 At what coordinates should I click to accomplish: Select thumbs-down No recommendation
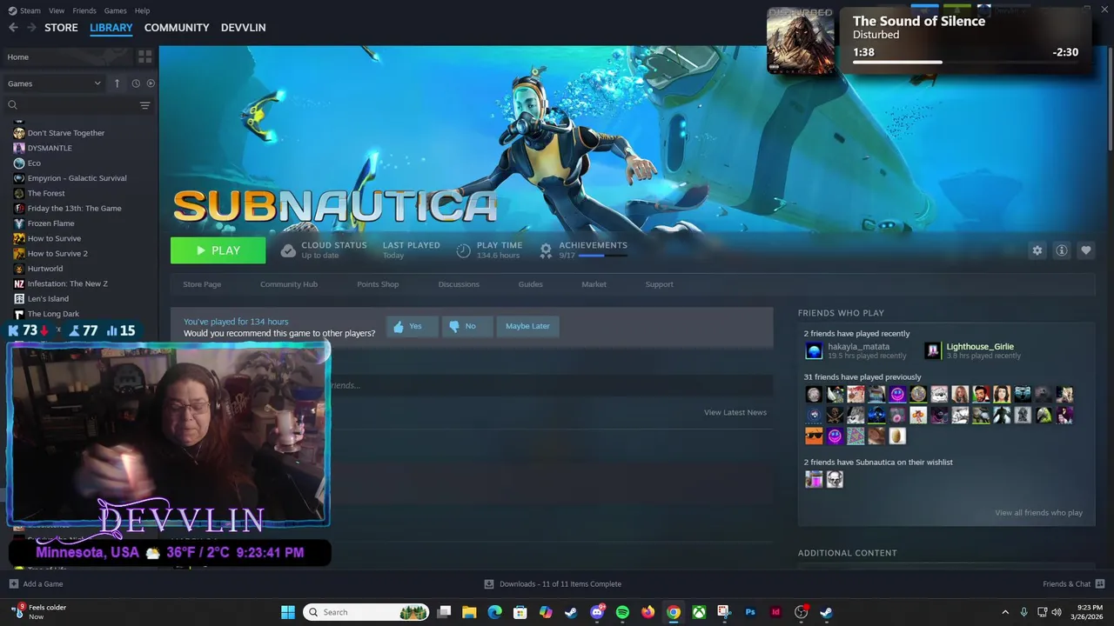pyautogui.click(x=466, y=326)
